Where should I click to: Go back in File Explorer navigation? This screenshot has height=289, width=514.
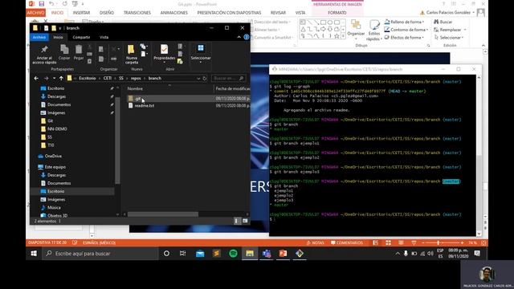click(x=36, y=79)
